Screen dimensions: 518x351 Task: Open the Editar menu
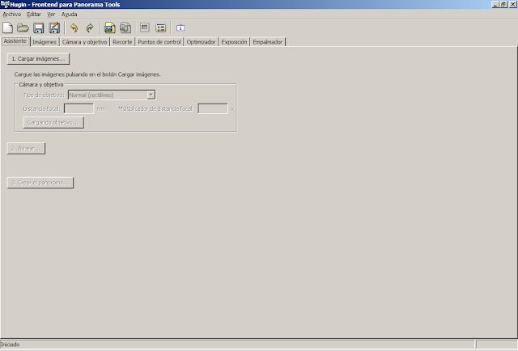(x=34, y=15)
